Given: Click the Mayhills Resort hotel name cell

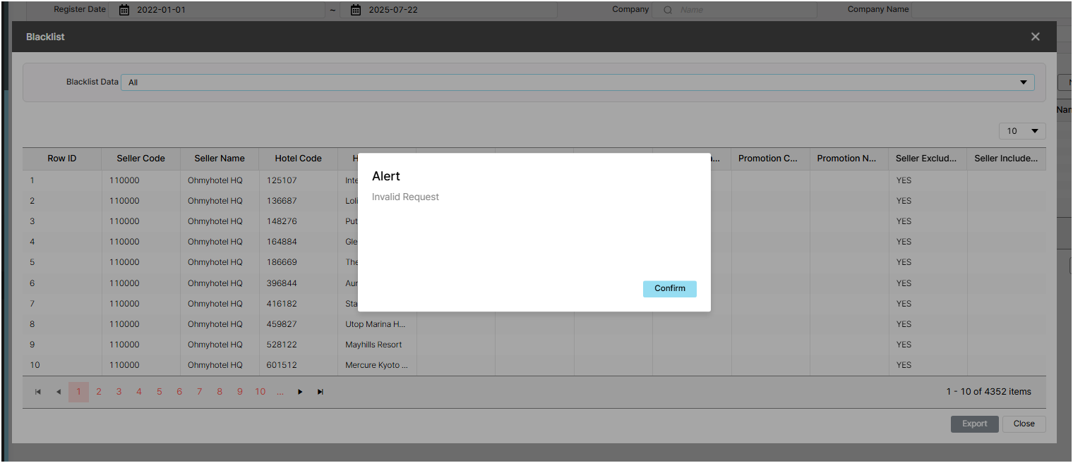Looking at the screenshot, I should coord(377,345).
